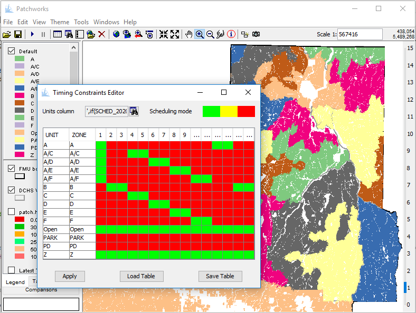Click the zoom to full extent arrows icon
This screenshot has height=313, width=416.
[175, 34]
